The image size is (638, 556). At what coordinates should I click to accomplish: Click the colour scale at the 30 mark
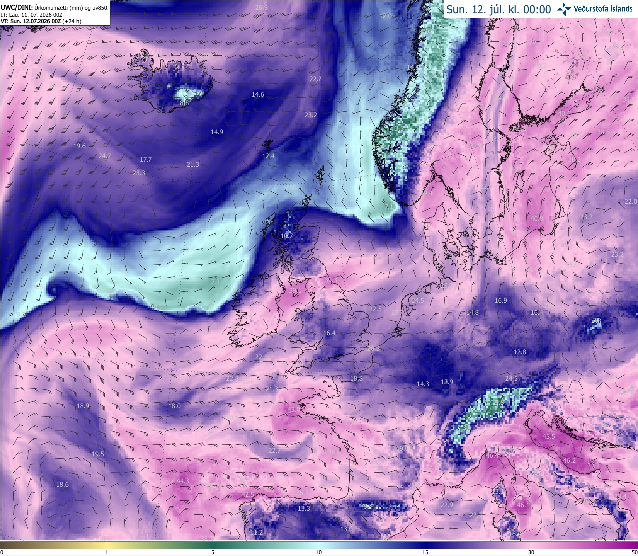(x=531, y=552)
